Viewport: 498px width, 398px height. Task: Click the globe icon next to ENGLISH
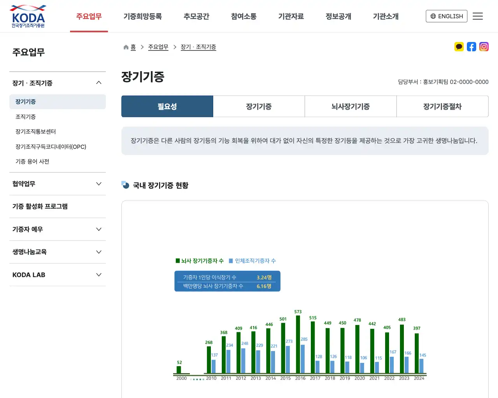point(433,16)
